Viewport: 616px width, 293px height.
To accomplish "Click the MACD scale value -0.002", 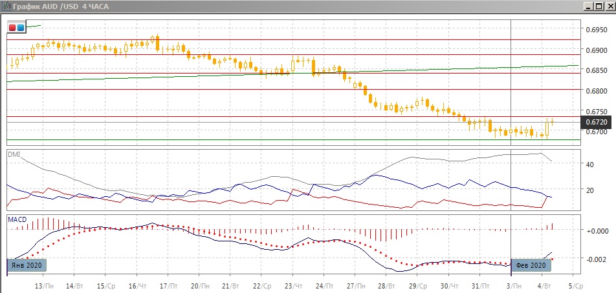I will [597, 259].
